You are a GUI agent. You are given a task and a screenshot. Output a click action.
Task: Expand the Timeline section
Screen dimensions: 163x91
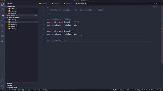click(x=9, y=85)
